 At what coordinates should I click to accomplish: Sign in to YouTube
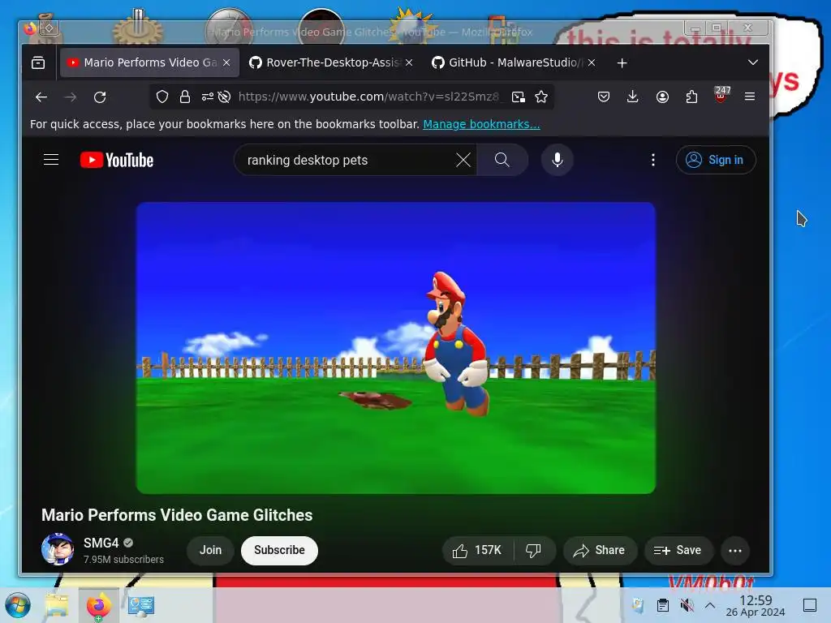pyautogui.click(x=716, y=160)
